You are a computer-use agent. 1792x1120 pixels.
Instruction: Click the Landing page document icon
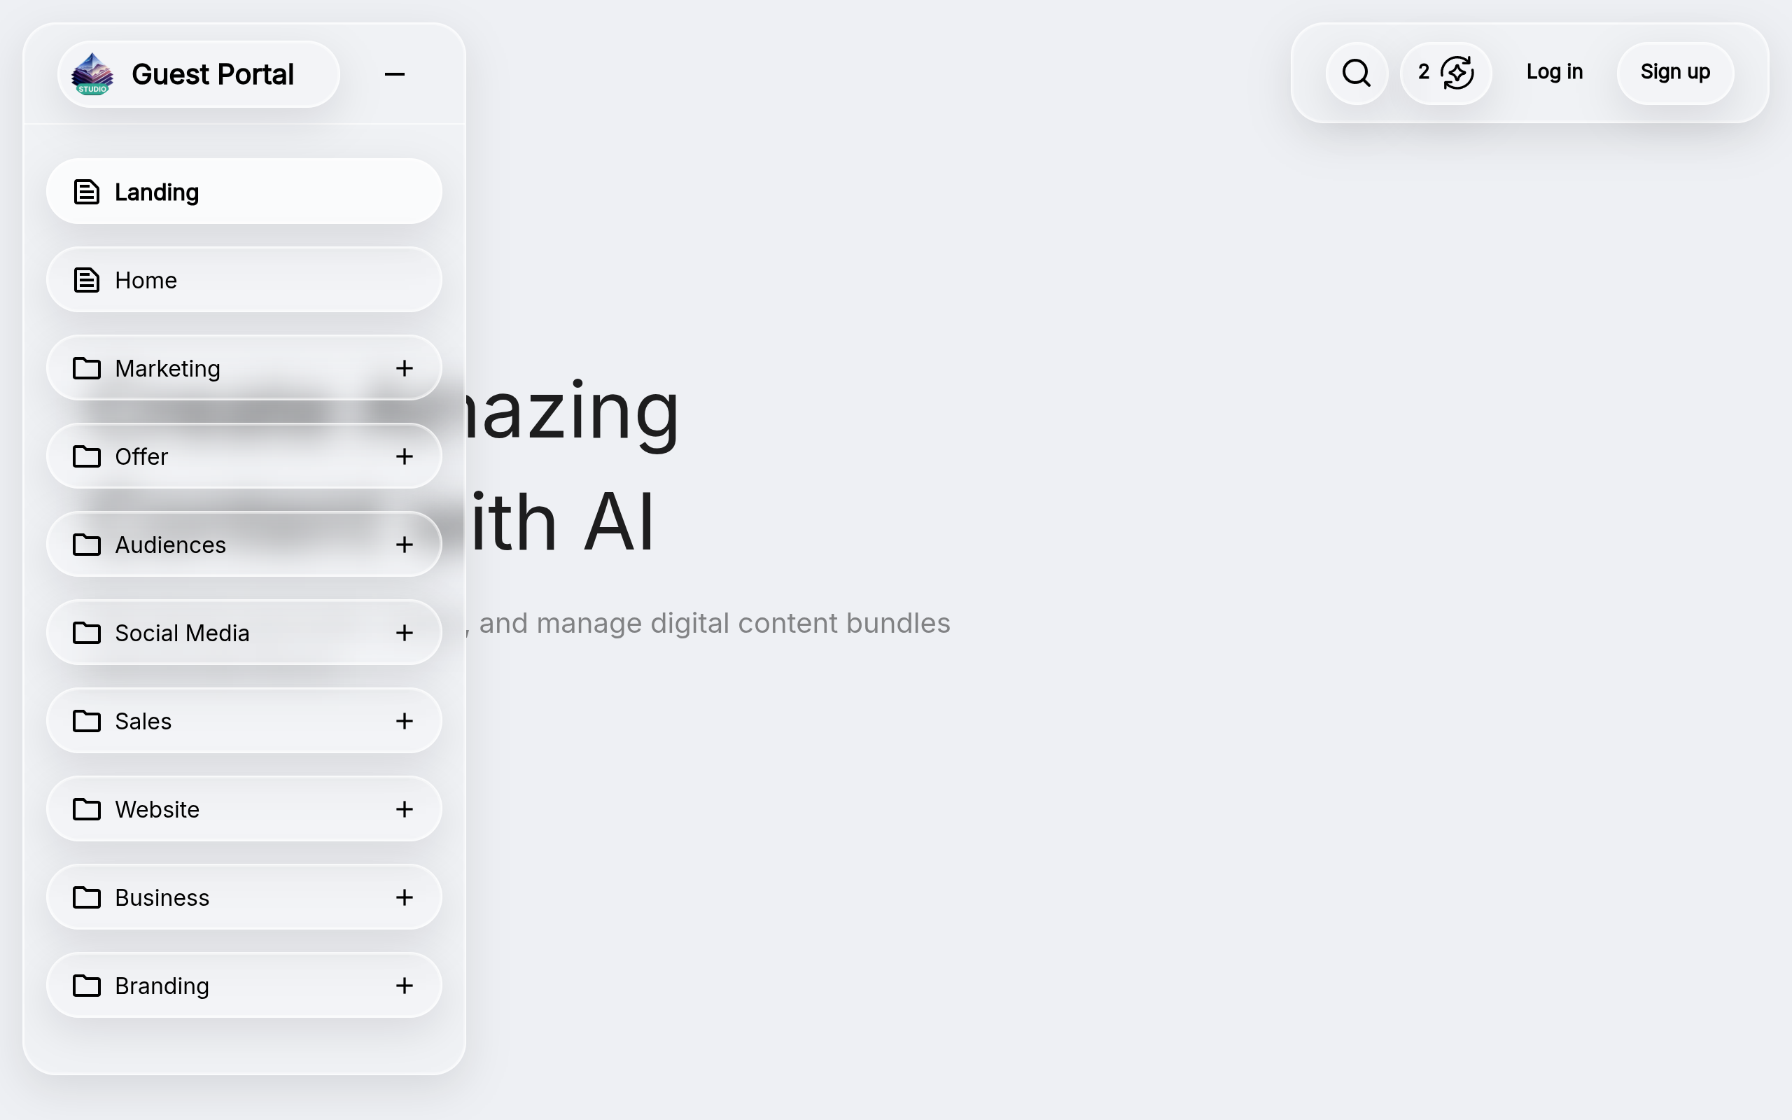[87, 192]
